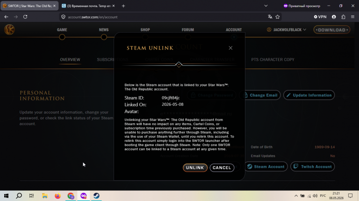
Task: Click the date of birth 1989-09-14
Action: point(324,147)
